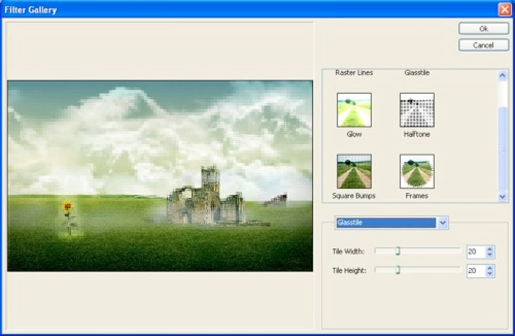The height and width of the screenshot is (336, 515).
Task: Click filter list scrollbar down arrow
Action: pos(502,197)
